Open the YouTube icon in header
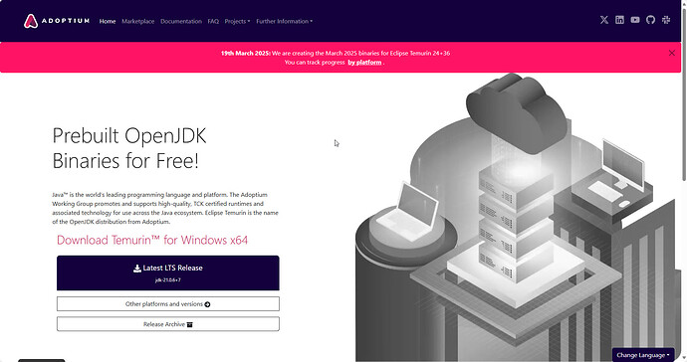 click(635, 20)
